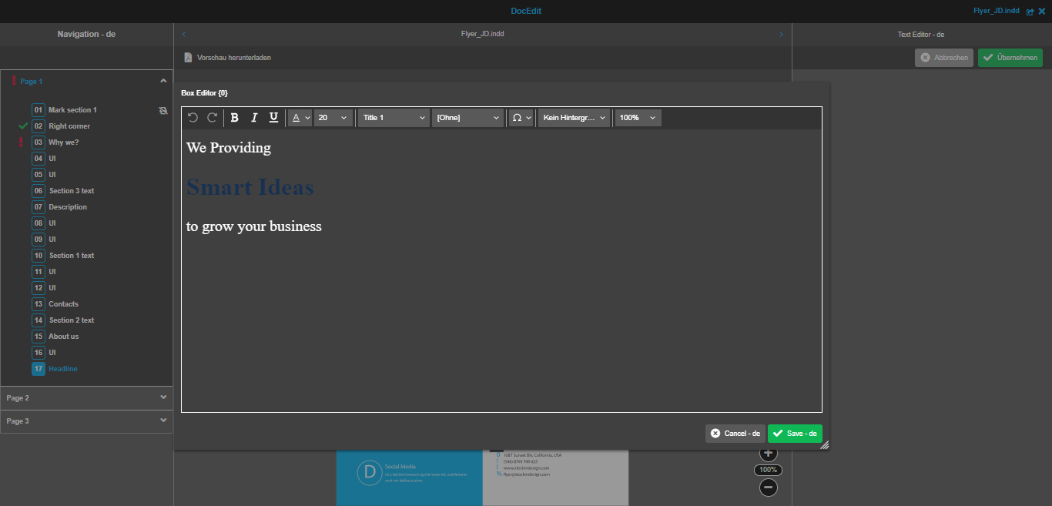Apply Bold formatting to the text
The width and height of the screenshot is (1052, 506).
click(x=234, y=117)
